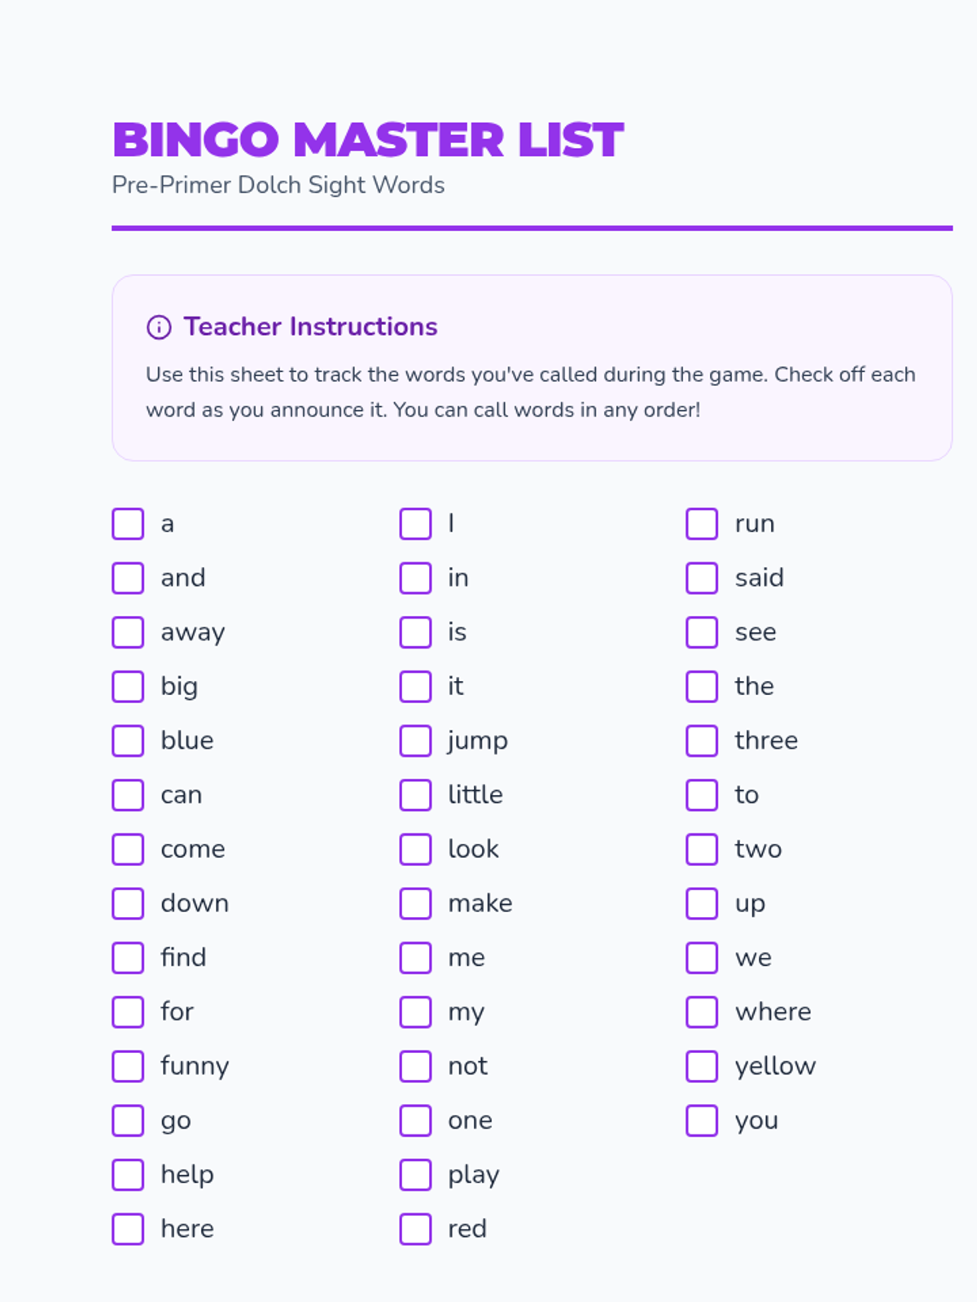Mark the 'you' checkbox

[702, 1121]
